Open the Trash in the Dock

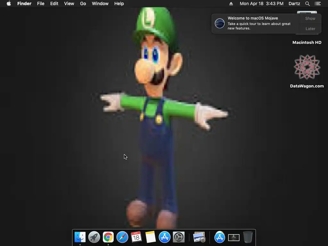[248, 237]
